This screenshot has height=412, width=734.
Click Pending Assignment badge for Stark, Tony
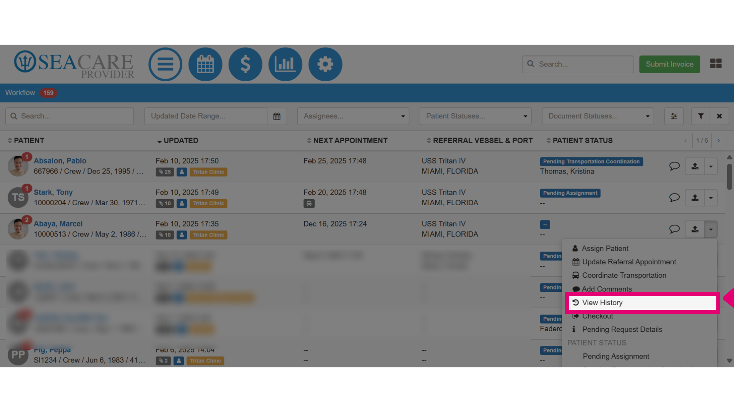pos(570,193)
